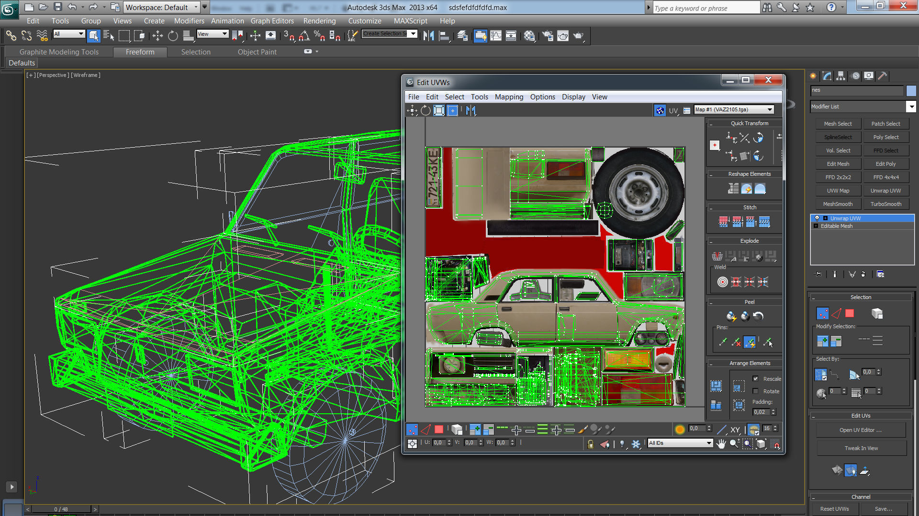Viewport: 919px width, 516px height.
Task: Open selection filter All dropdown
Action: click(x=69, y=34)
